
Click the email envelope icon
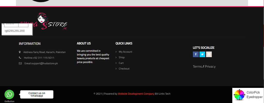click(20, 63)
